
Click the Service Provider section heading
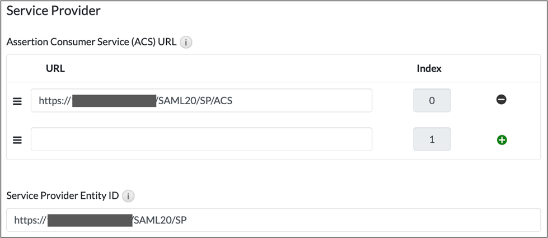click(53, 10)
